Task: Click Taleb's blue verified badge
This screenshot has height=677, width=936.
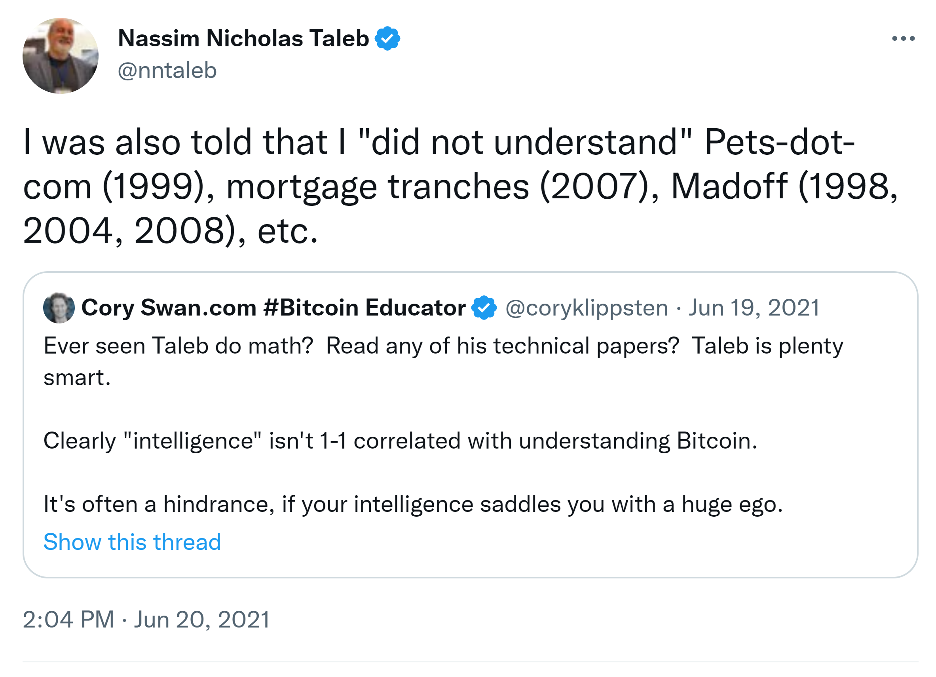Action: click(x=387, y=38)
